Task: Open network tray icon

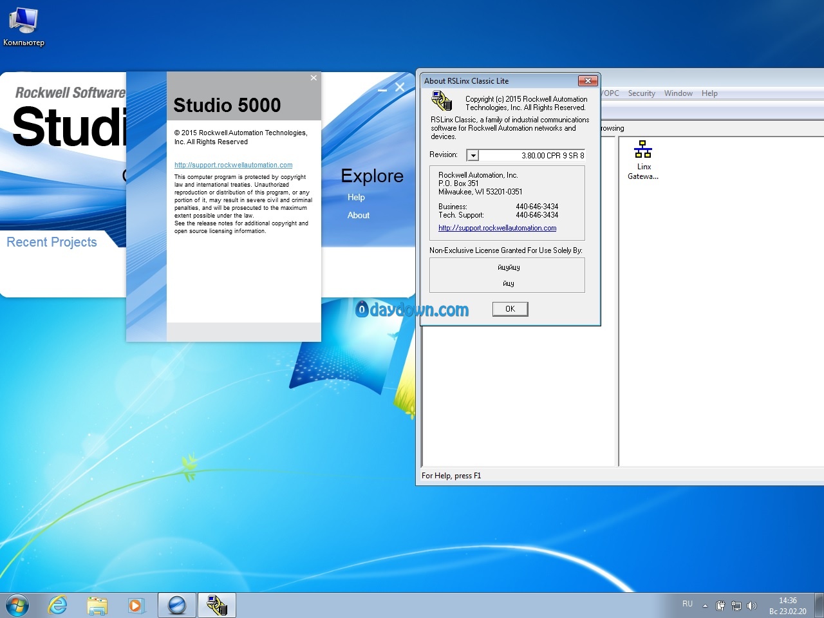Action: pos(736,606)
